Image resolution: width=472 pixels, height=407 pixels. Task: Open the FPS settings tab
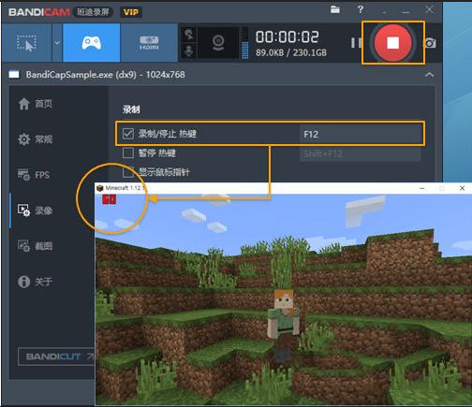(x=34, y=175)
